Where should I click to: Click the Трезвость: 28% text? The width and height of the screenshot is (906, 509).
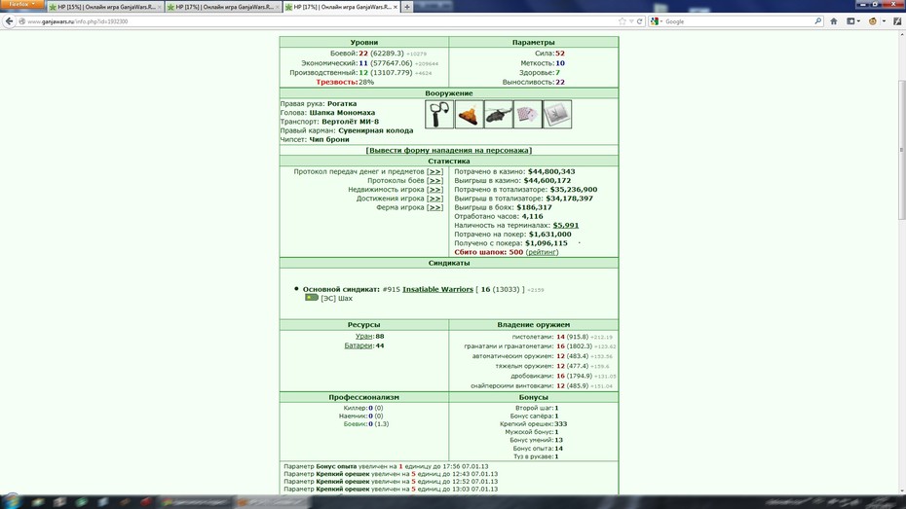point(345,82)
